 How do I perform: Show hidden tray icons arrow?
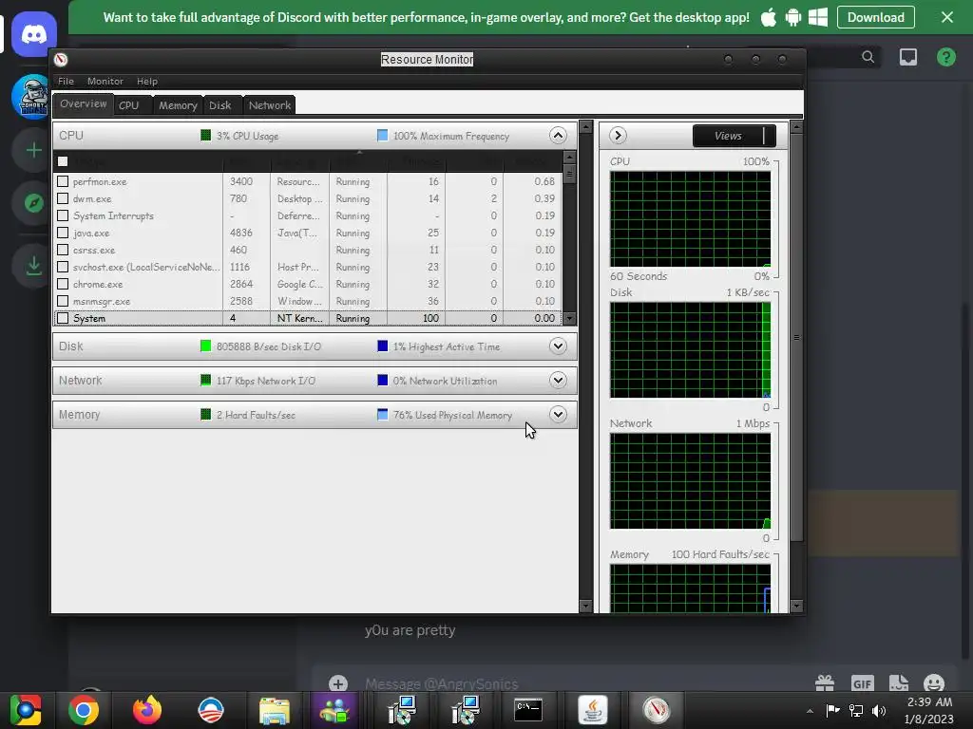(810, 711)
